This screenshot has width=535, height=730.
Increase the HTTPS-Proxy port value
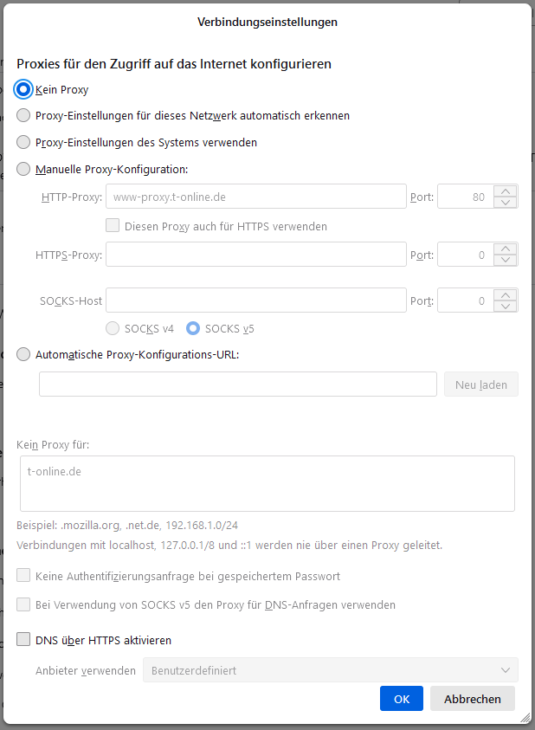point(506,249)
